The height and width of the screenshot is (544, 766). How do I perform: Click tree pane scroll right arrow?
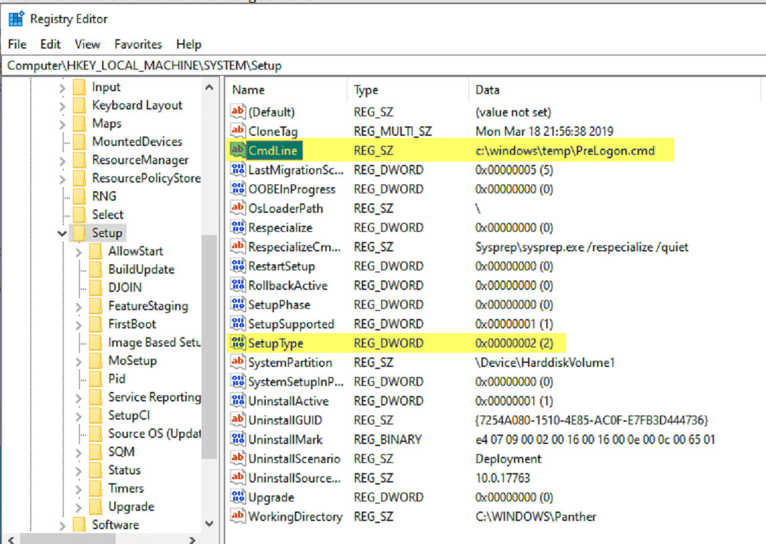(x=193, y=539)
